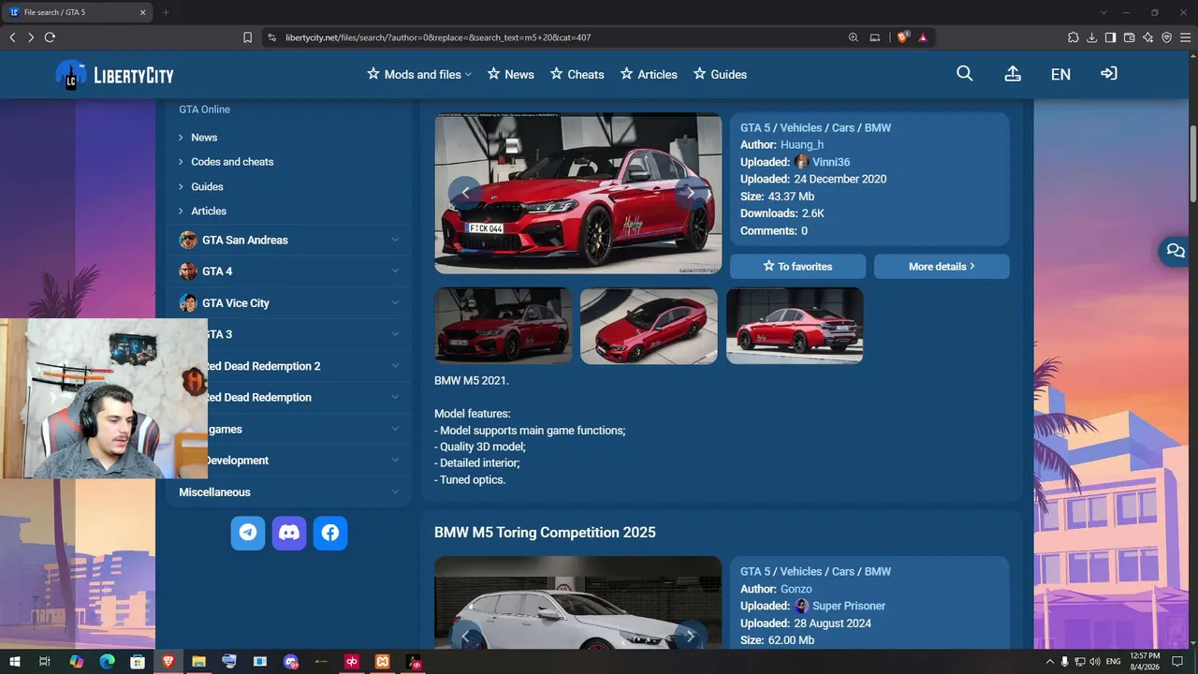Open the new tab plus button
The image size is (1198, 674).
(166, 12)
